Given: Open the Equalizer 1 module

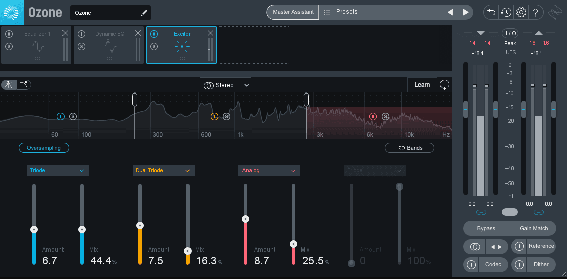Looking at the screenshot, I should coord(37,45).
